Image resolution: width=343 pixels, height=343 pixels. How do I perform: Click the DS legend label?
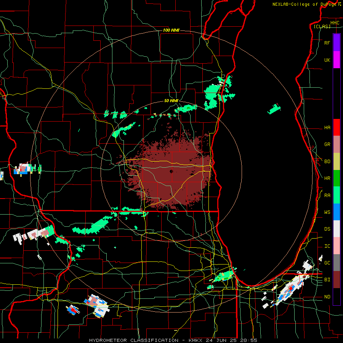(x=327, y=229)
